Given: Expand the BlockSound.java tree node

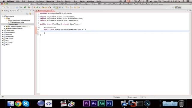Looking at the screenshot, I should pos(9,22).
